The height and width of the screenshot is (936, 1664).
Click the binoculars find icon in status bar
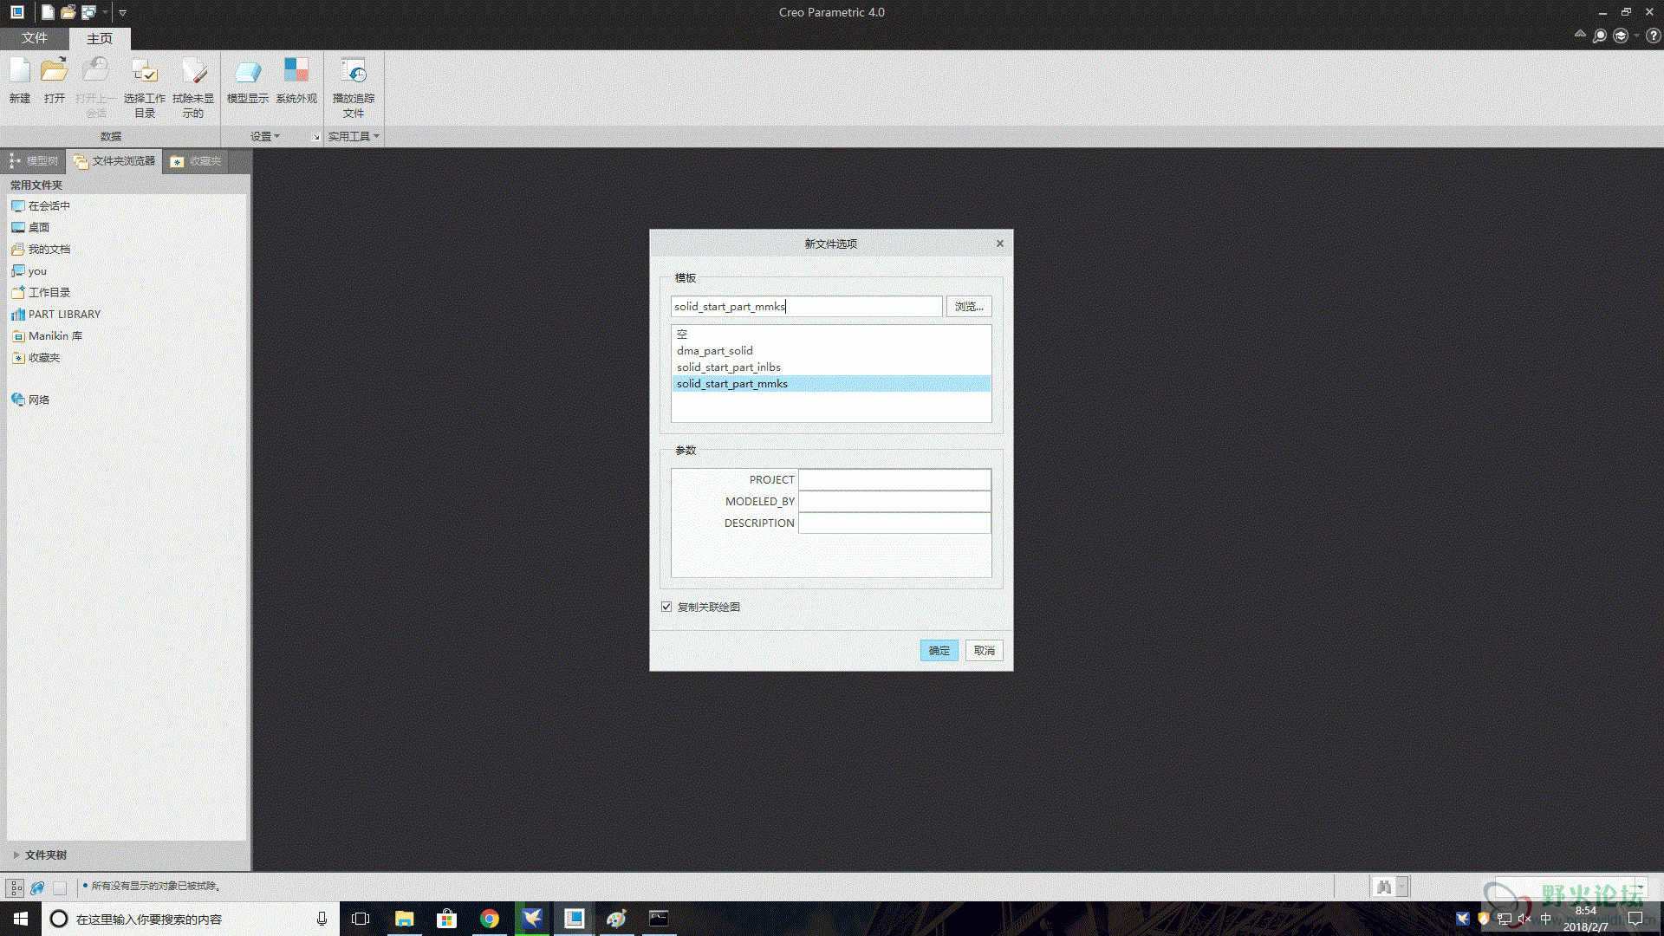tap(1384, 887)
